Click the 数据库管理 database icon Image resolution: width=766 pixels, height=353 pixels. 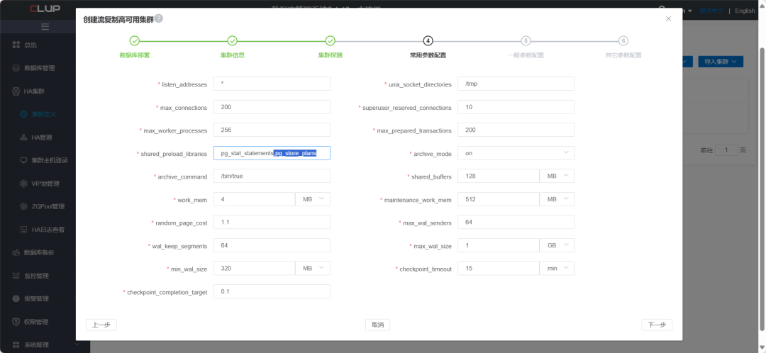click(x=16, y=68)
